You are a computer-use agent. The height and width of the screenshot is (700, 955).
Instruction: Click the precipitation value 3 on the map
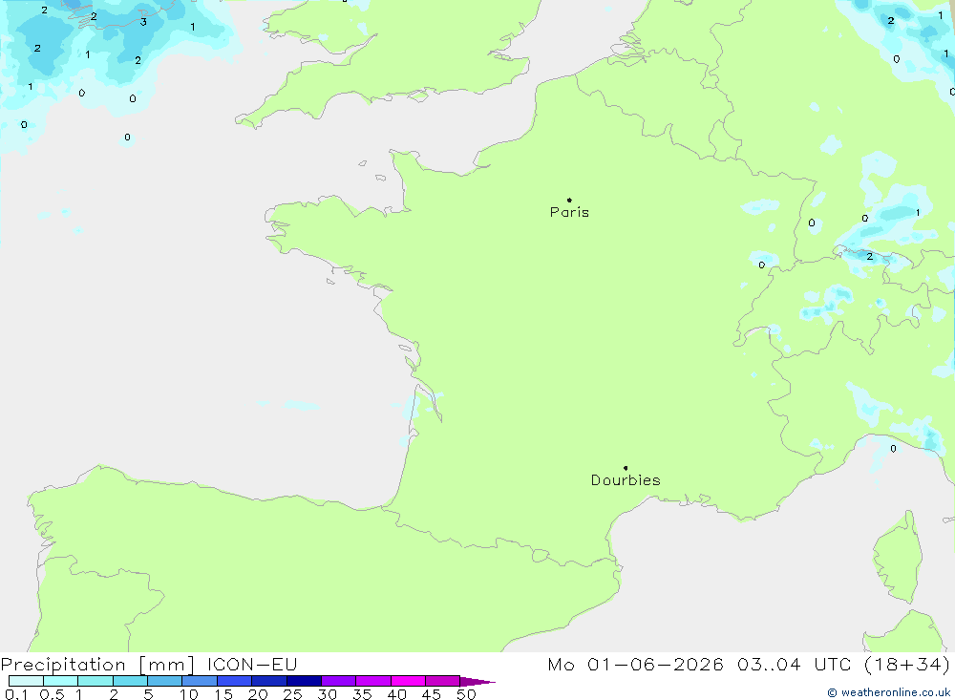click(x=143, y=22)
